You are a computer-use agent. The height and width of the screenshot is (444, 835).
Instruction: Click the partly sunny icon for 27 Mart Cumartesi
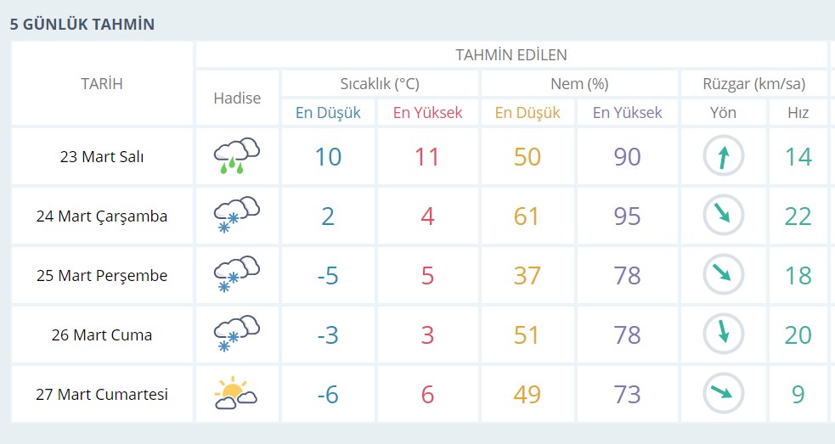click(236, 394)
